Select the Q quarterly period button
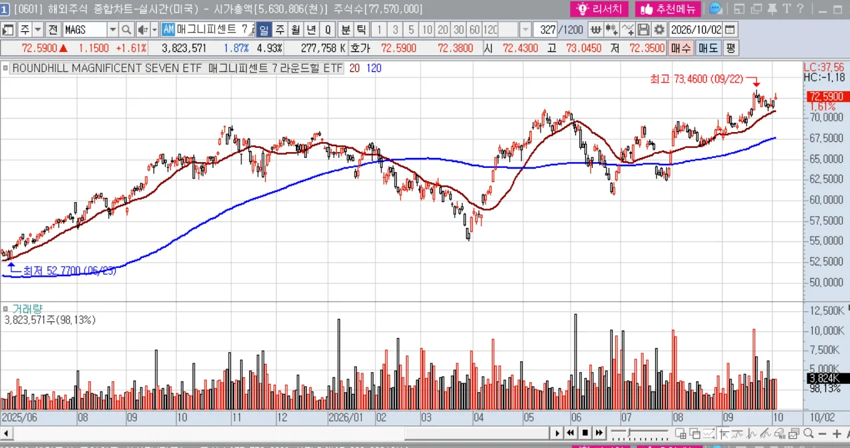Image resolution: width=850 pixels, height=448 pixels. (x=327, y=30)
